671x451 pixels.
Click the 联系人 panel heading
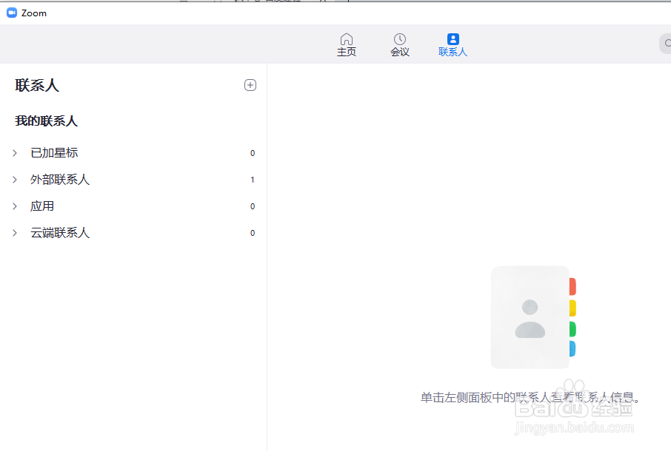pyautogui.click(x=37, y=85)
